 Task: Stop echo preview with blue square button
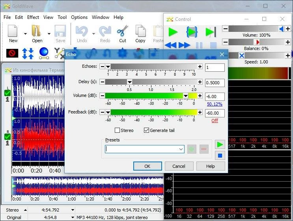click(220, 155)
